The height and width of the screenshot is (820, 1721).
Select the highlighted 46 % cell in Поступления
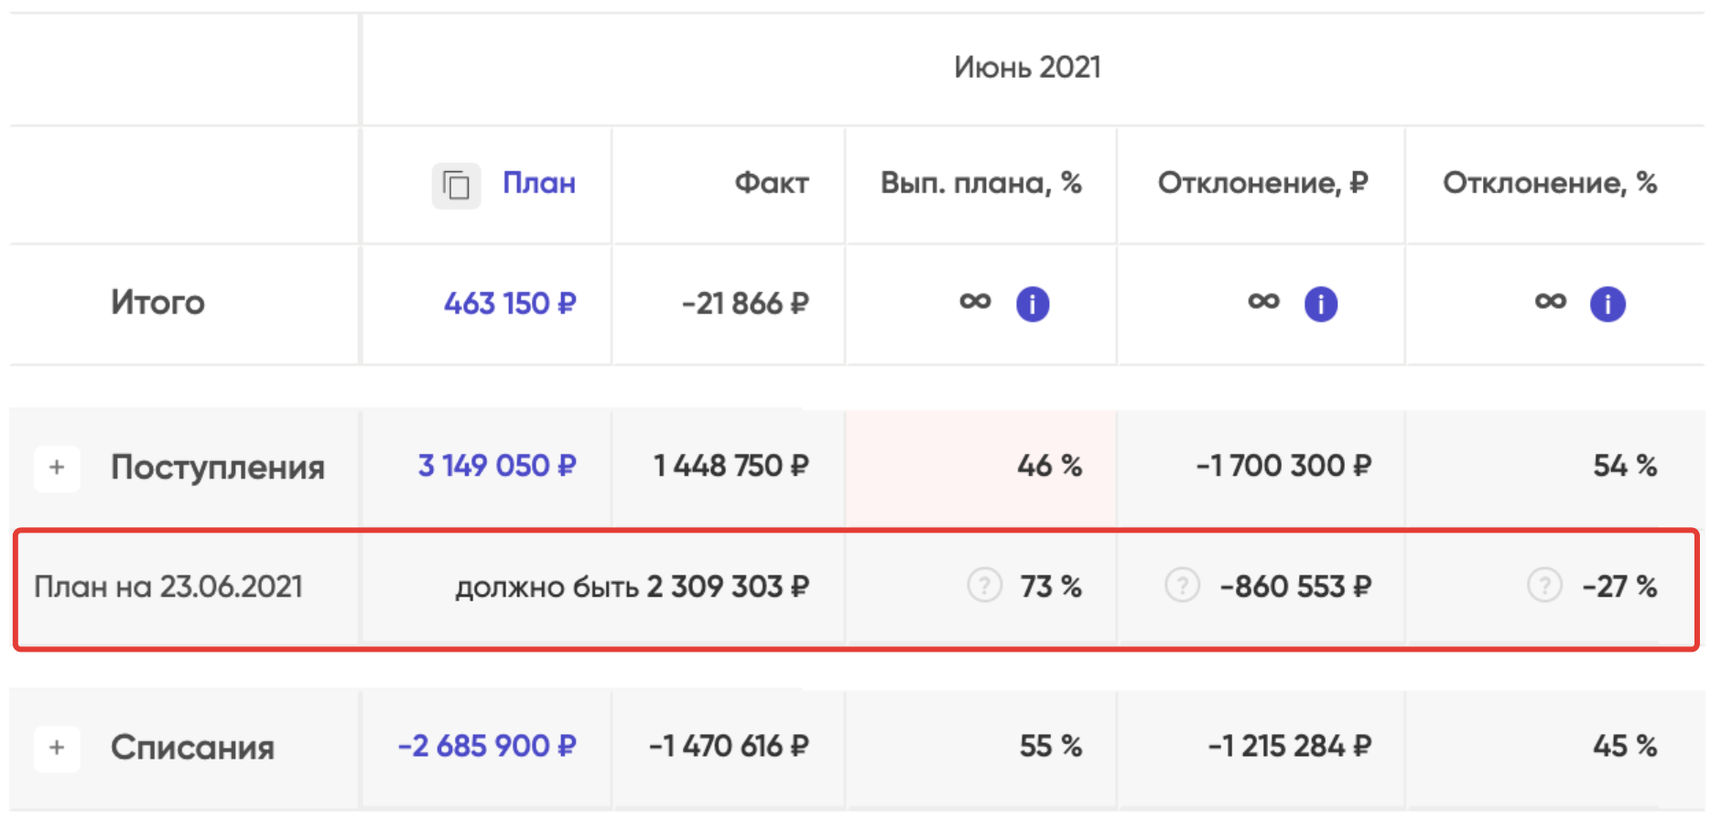point(981,467)
